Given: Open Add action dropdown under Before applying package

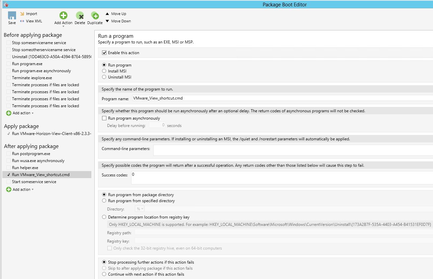Looking at the screenshot, I should pyautogui.click(x=32, y=113).
